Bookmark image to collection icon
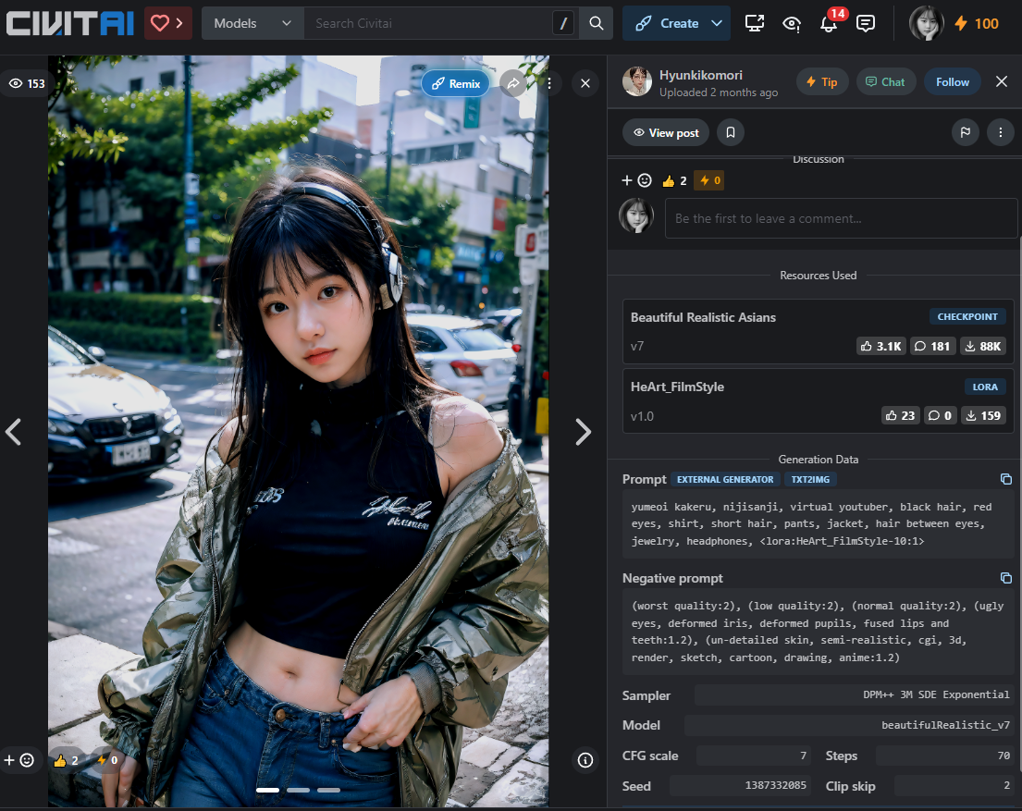 click(x=731, y=133)
